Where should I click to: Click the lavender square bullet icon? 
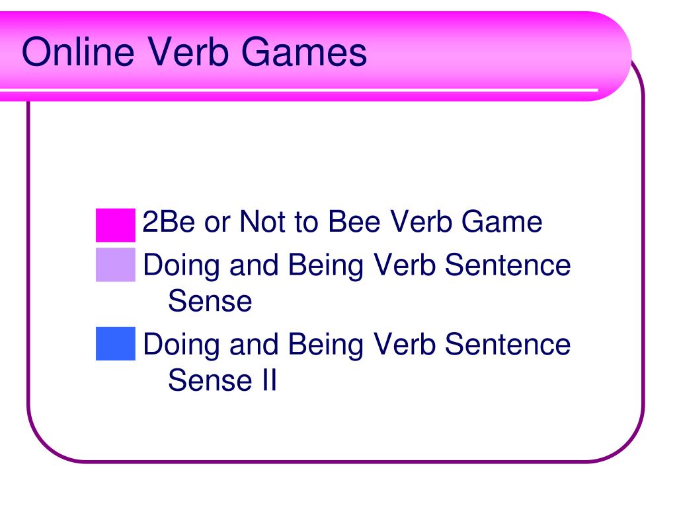115,265
